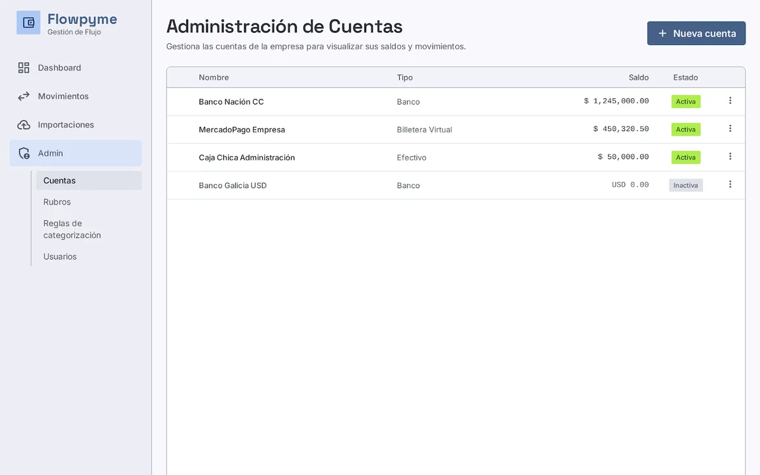Click the Importaciones cloud upload icon
The width and height of the screenshot is (760, 475).
tap(23, 125)
